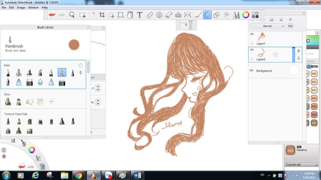Open the layer editor menu icon
Screen dimensions: 321x180
click(290, 19)
